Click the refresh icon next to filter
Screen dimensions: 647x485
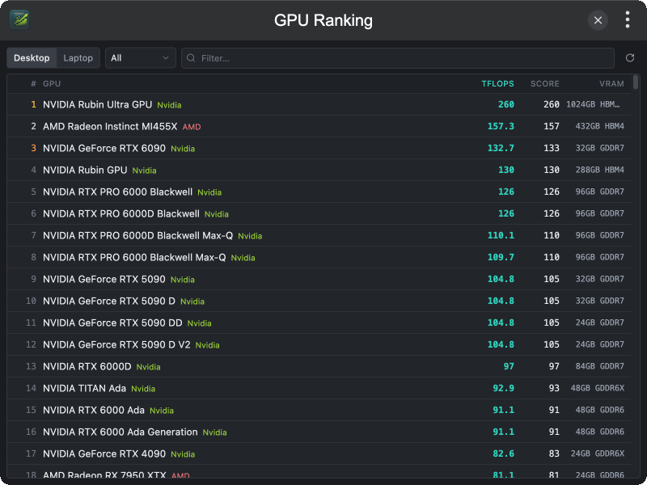click(x=630, y=57)
